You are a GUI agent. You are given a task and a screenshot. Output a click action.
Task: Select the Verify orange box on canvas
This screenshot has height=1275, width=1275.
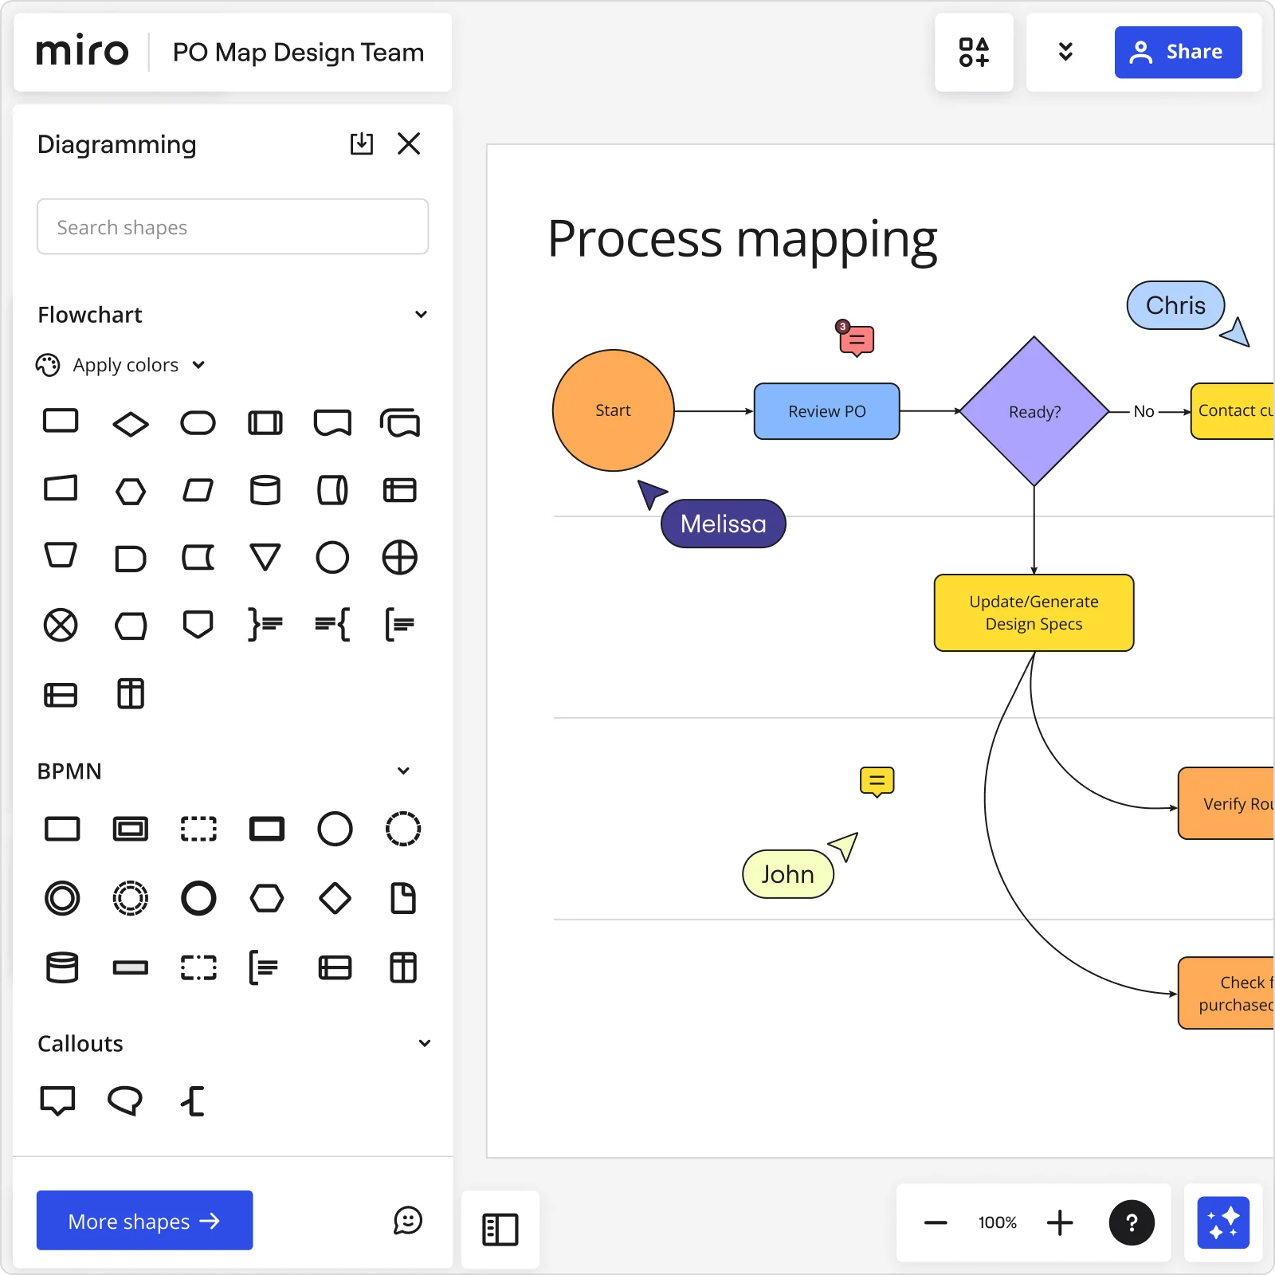coord(1226,803)
